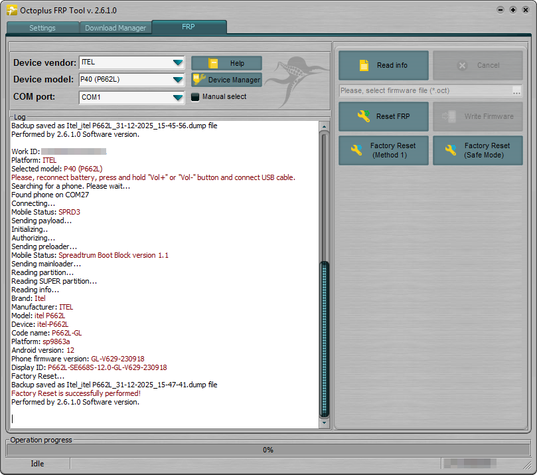
Task: Maximize the Octoplus FRP Tool window
Action: click(x=513, y=10)
